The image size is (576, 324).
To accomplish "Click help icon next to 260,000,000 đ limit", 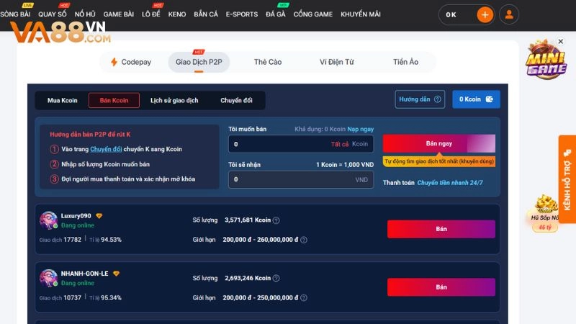I will pos(304,240).
